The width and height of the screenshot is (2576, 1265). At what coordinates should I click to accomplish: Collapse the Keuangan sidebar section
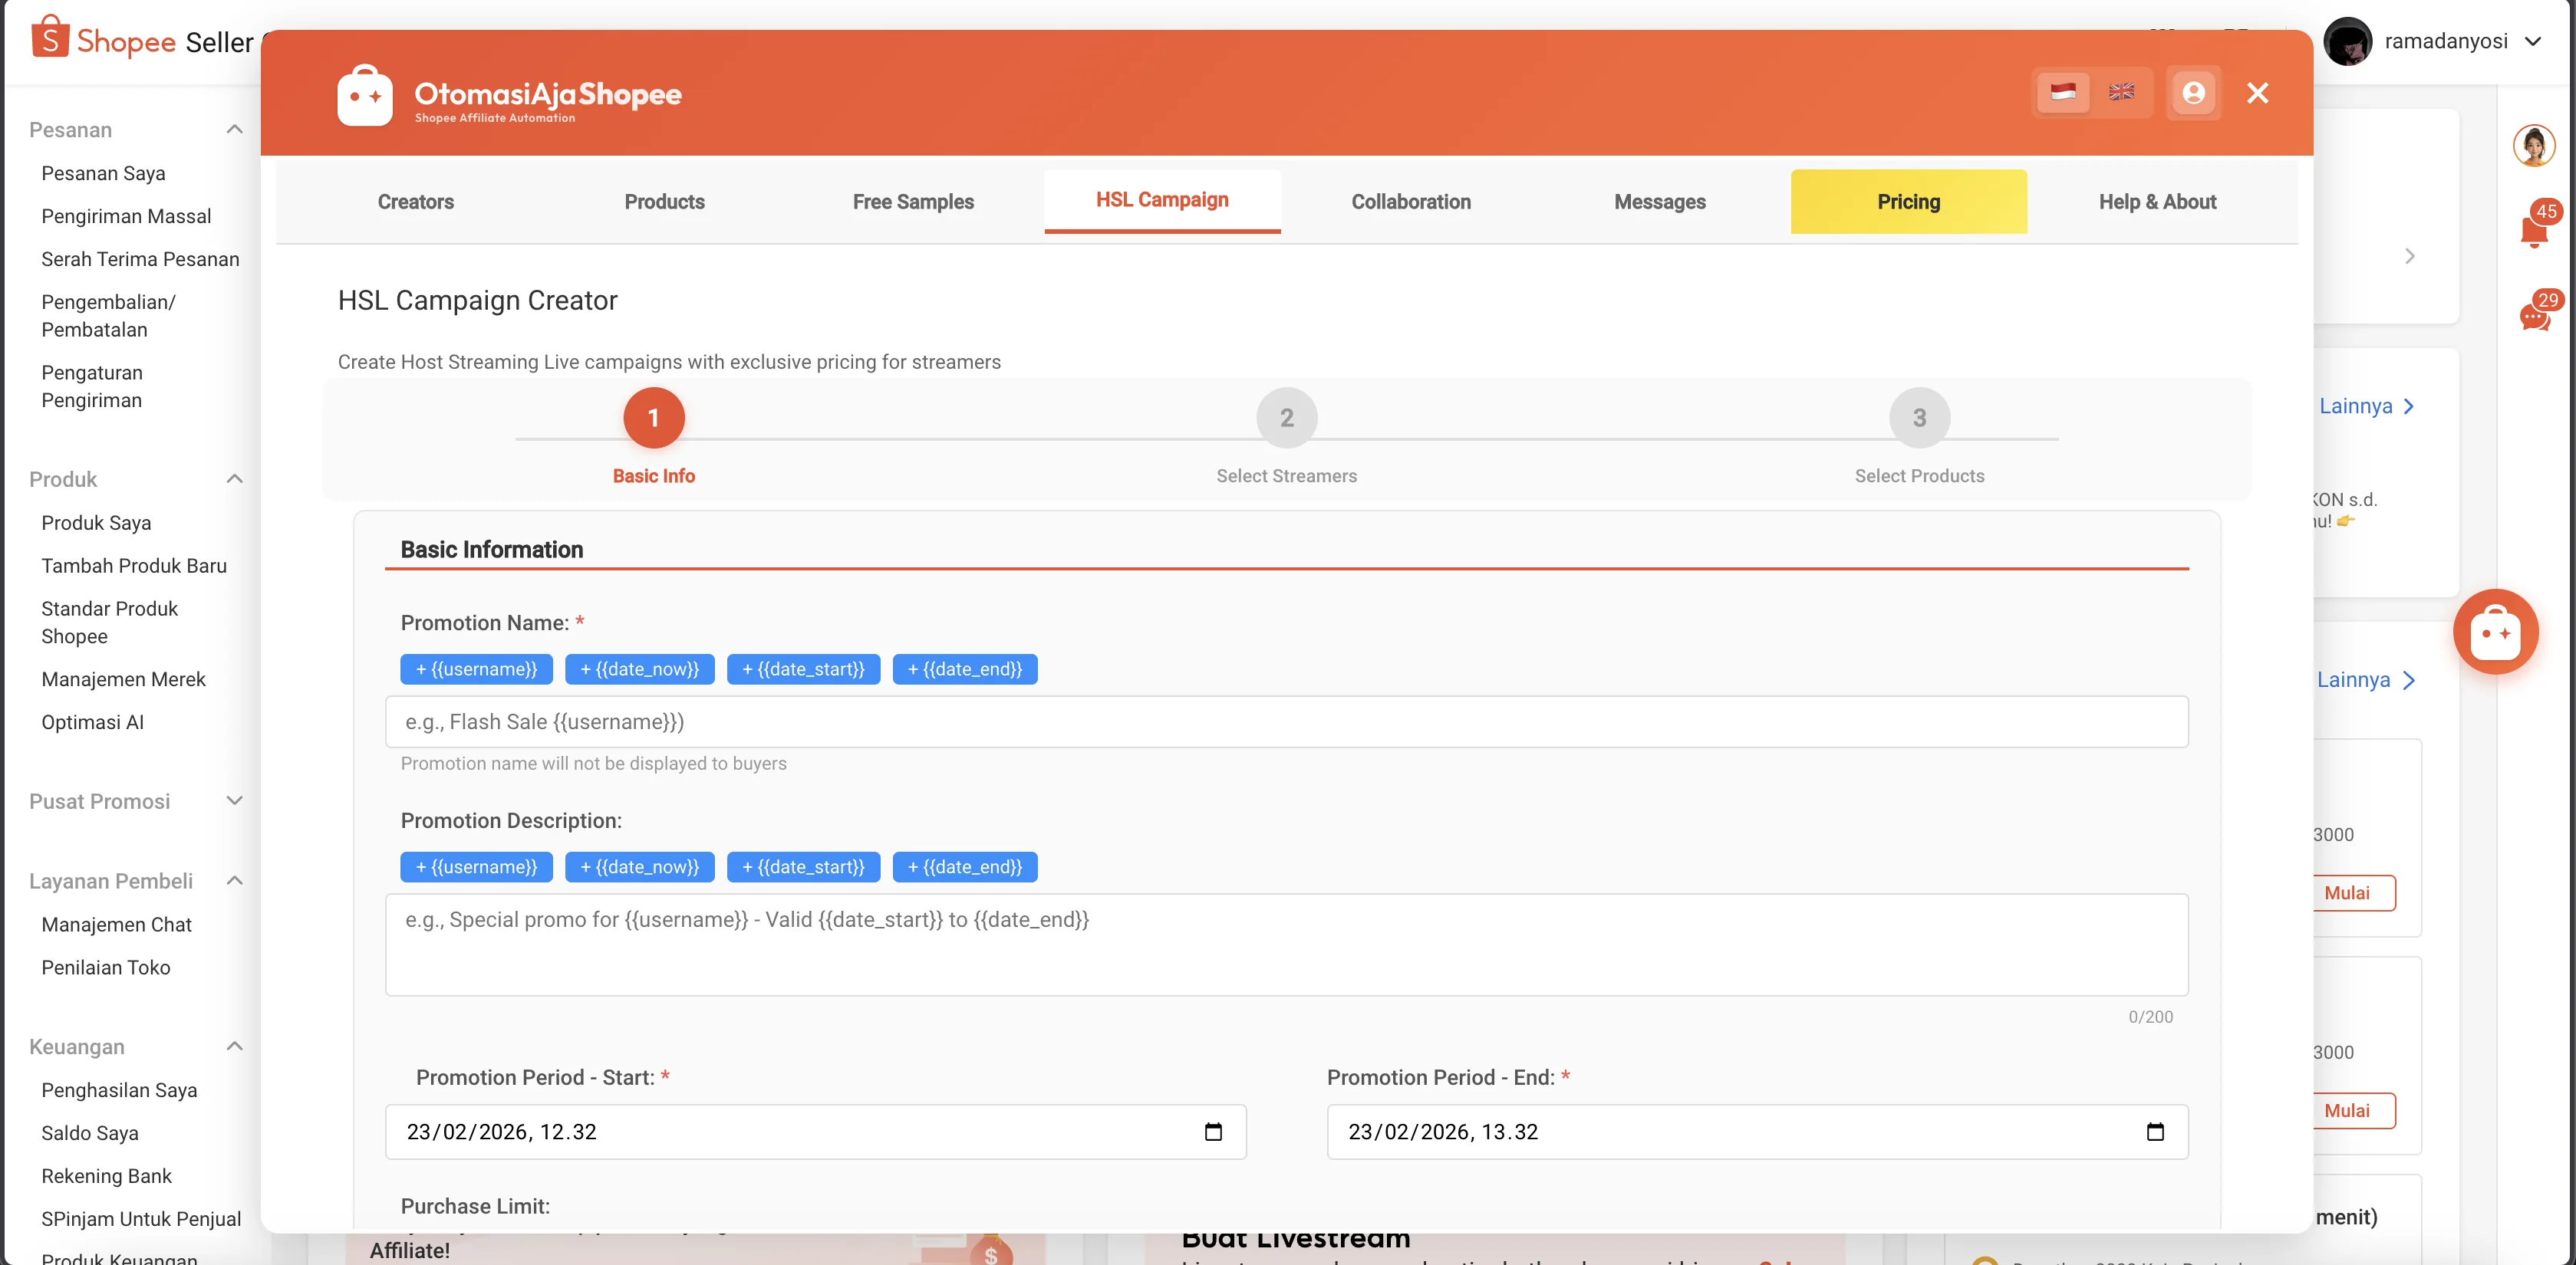235,1047
